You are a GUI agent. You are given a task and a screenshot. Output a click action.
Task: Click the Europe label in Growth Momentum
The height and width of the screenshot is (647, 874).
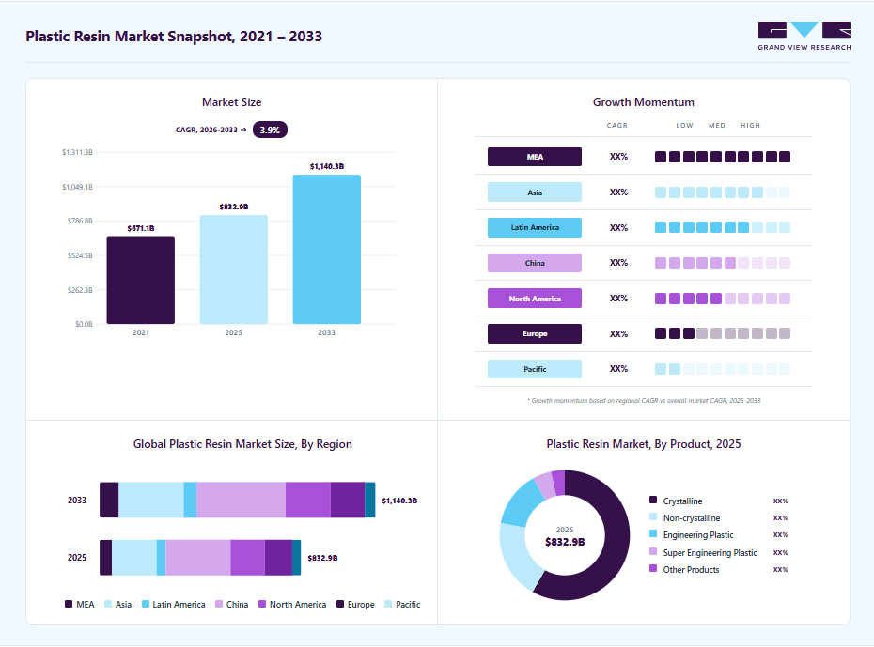[535, 333]
